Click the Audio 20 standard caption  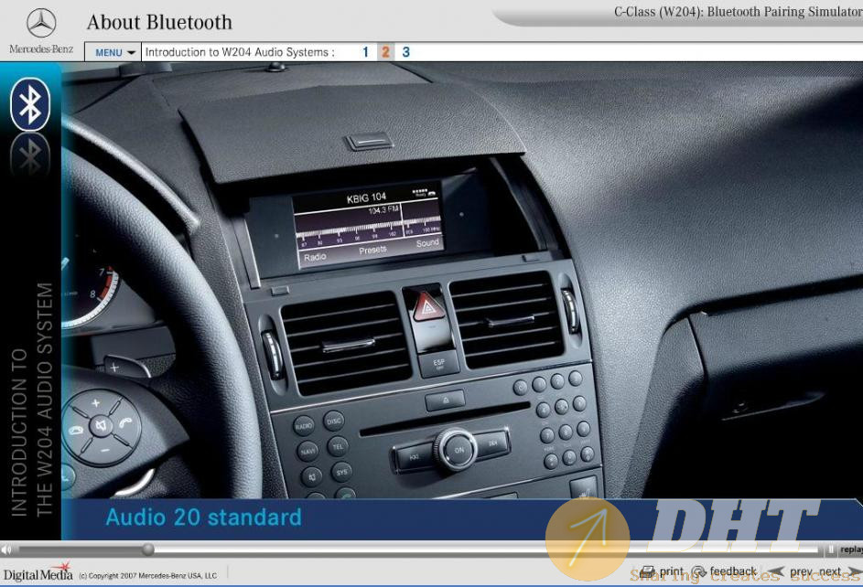tap(204, 518)
